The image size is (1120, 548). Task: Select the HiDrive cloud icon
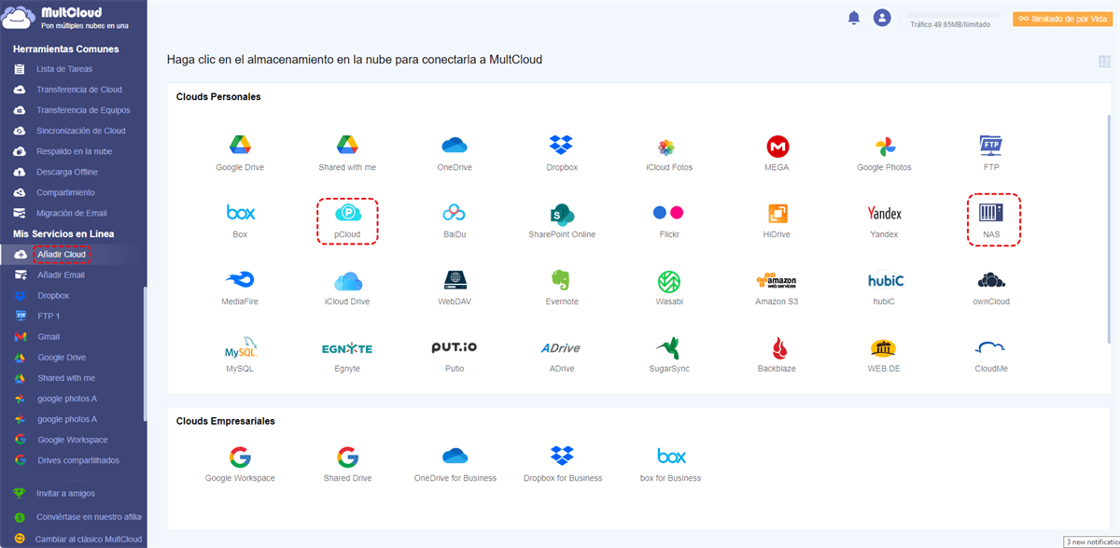[777, 214]
